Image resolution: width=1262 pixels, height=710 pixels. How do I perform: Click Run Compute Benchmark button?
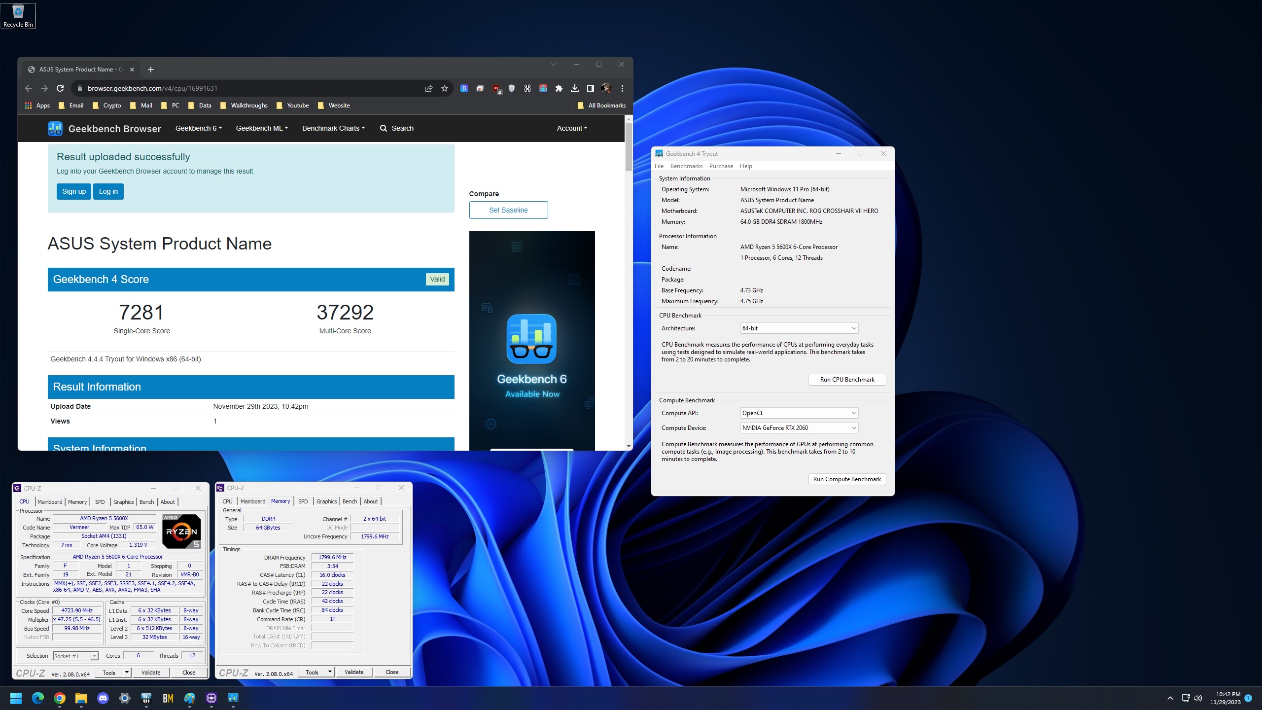[847, 479]
